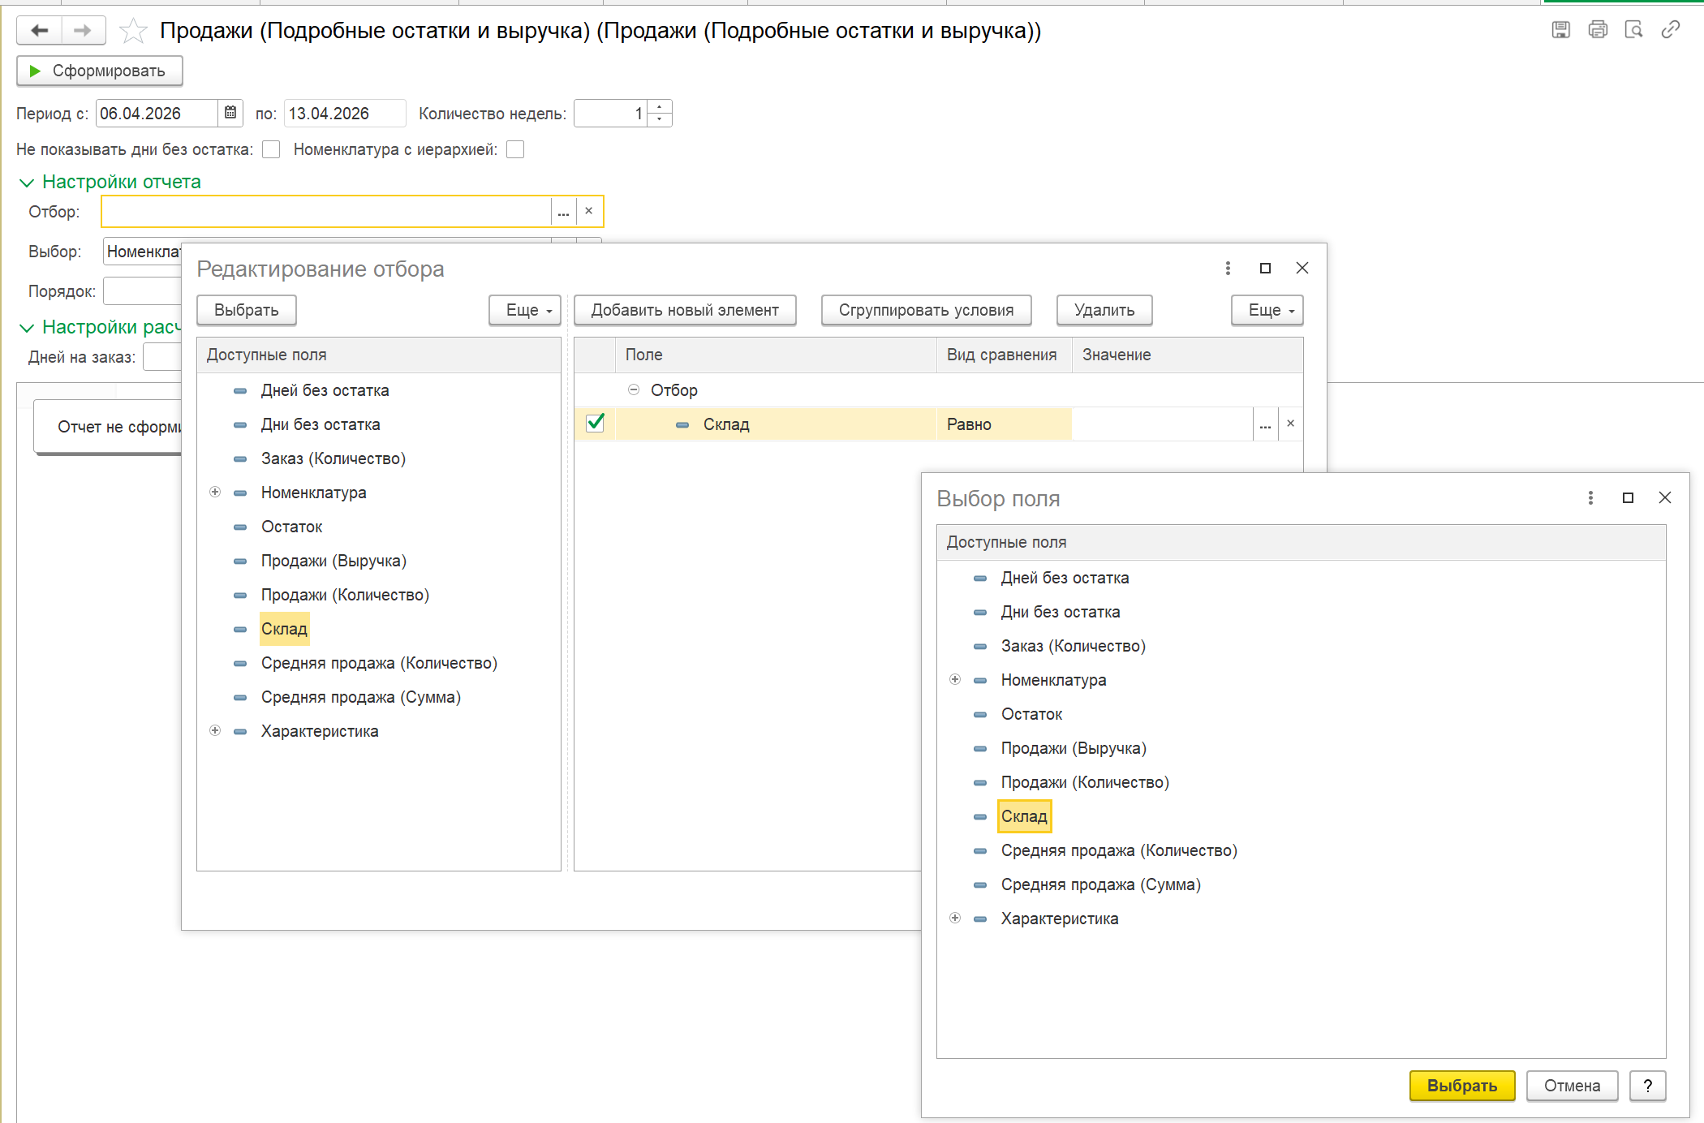Click the Отбор input field
1704x1123 pixels.
pos(325,212)
